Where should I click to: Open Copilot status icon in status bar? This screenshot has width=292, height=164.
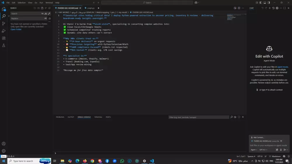[284, 156]
